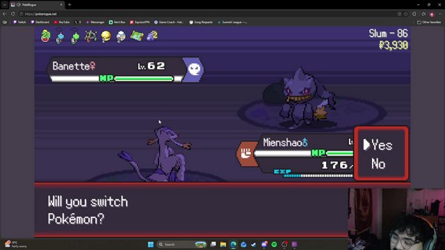This screenshot has width=445, height=250.
Task: Click the 'Slum - 86' biome label
Action: 388,33
